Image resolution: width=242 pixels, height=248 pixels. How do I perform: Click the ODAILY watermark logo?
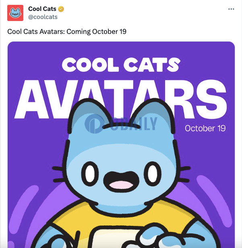click(x=121, y=124)
